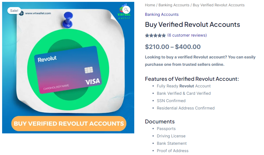Select the price $210.00 – $400.00

click(172, 47)
